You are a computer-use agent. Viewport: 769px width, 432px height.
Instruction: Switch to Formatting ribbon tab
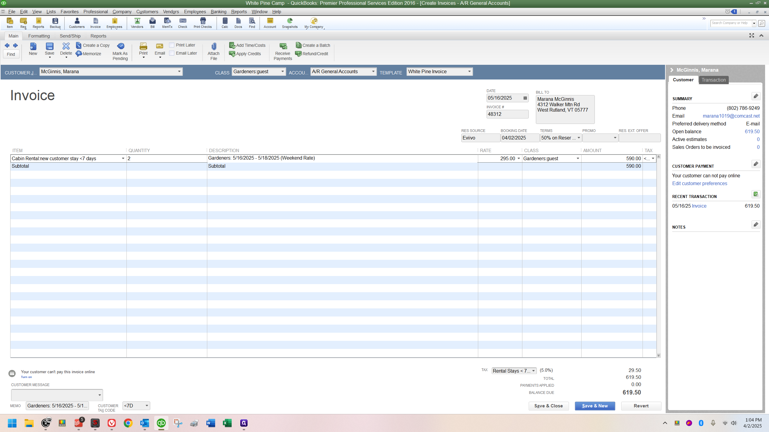click(39, 36)
